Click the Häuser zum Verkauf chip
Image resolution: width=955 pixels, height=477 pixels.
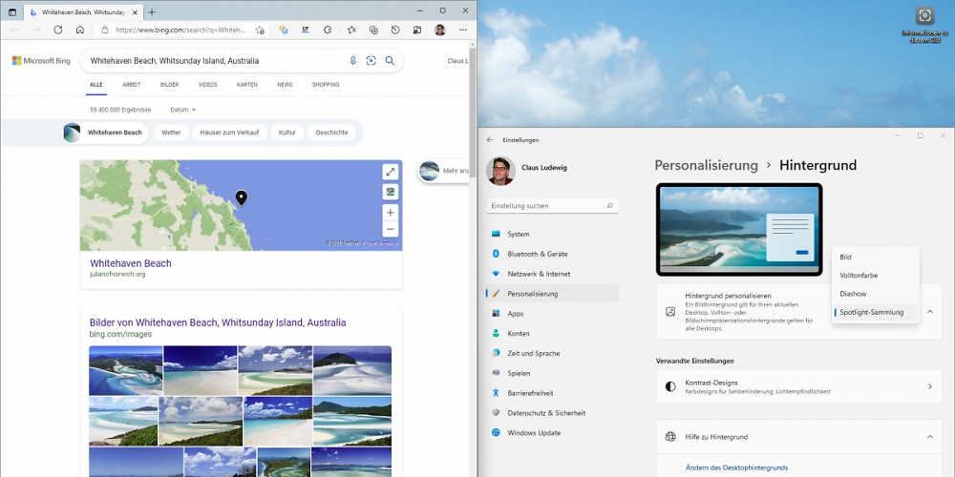229,132
